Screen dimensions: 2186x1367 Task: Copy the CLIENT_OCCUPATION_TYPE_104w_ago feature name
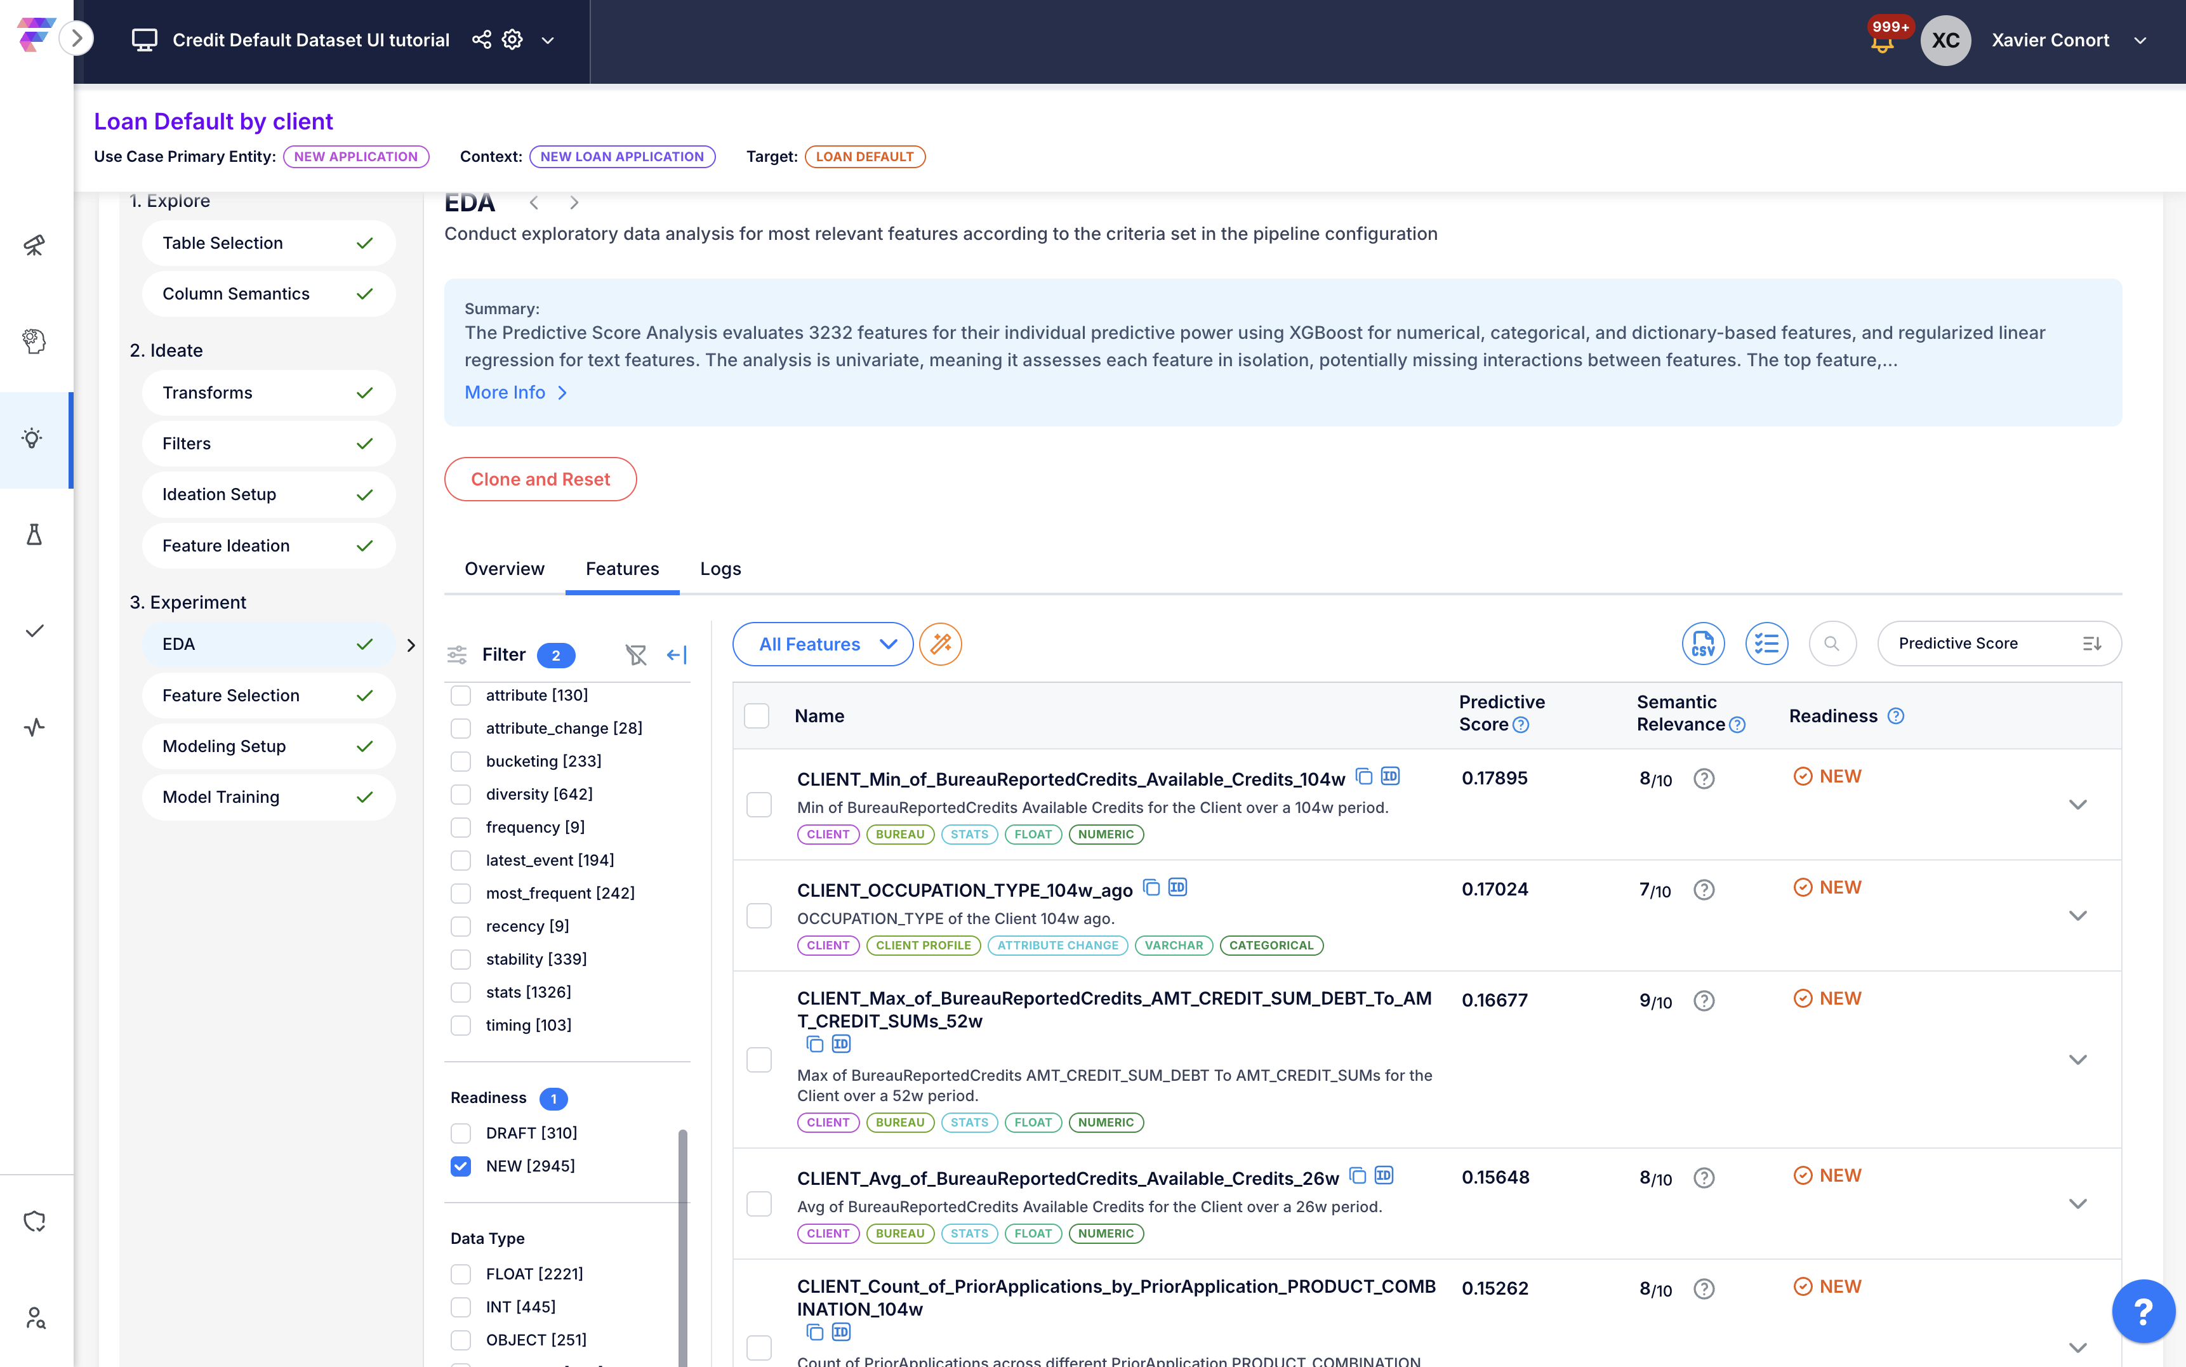1151,888
